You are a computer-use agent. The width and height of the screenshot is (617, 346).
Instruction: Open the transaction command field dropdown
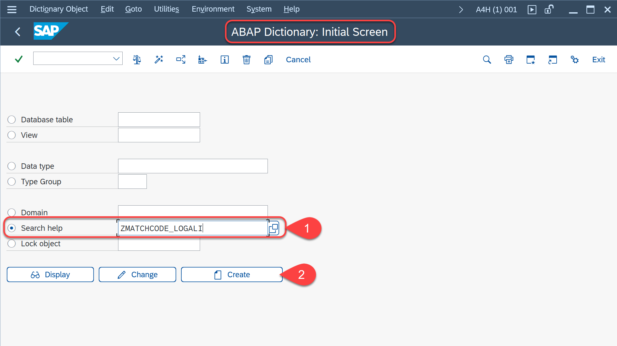point(116,59)
